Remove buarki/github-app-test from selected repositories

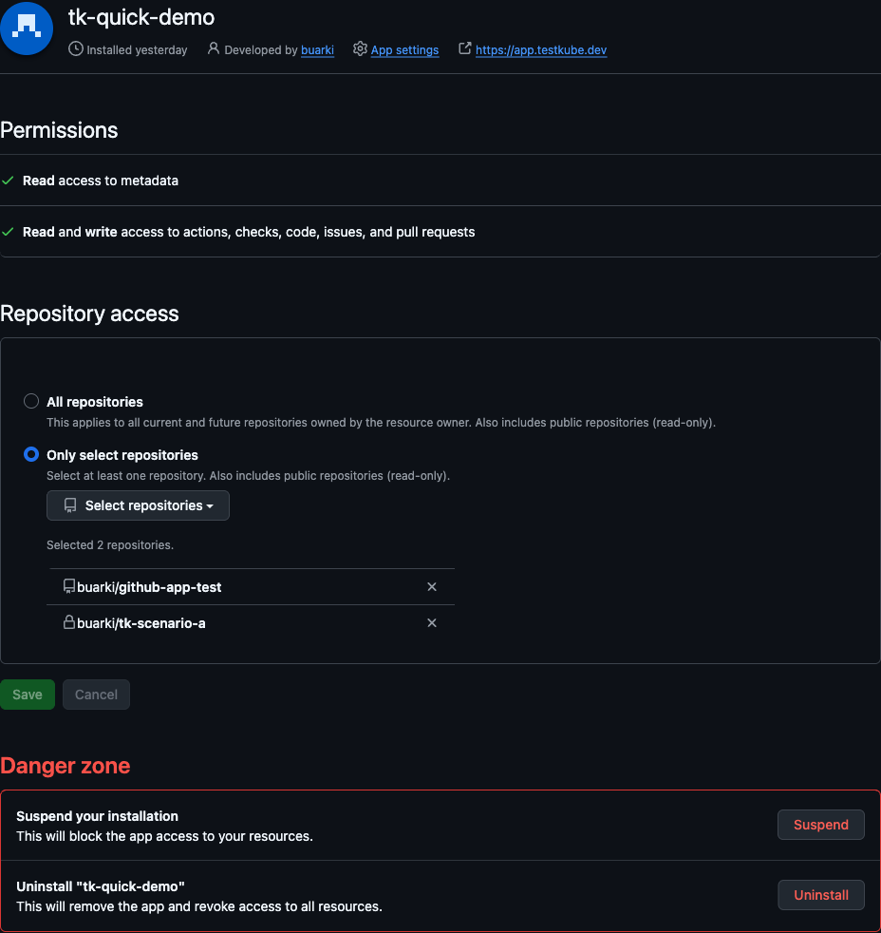(432, 587)
